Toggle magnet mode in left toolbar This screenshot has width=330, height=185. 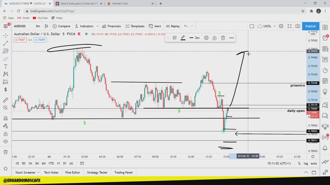pyautogui.click(x=5, y=118)
